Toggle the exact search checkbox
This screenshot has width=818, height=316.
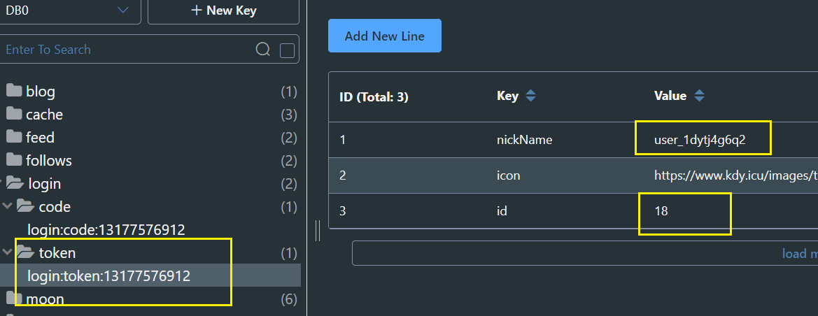pos(287,50)
